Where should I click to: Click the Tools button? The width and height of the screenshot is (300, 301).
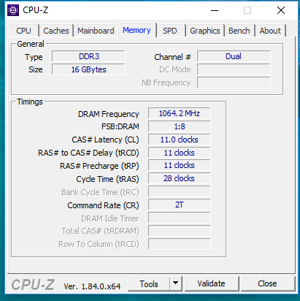click(149, 283)
